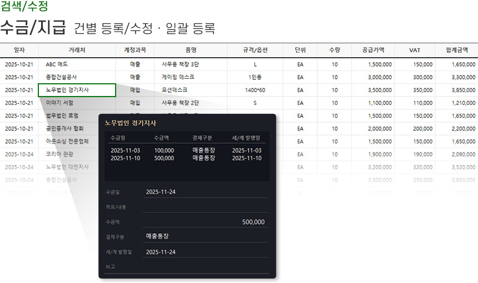Click the 품명 column header
Image resolution: width=478 pixels, height=283 pixels.
click(x=191, y=50)
